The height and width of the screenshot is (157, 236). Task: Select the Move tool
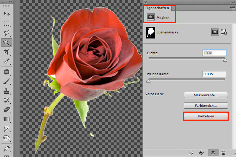point(7,14)
